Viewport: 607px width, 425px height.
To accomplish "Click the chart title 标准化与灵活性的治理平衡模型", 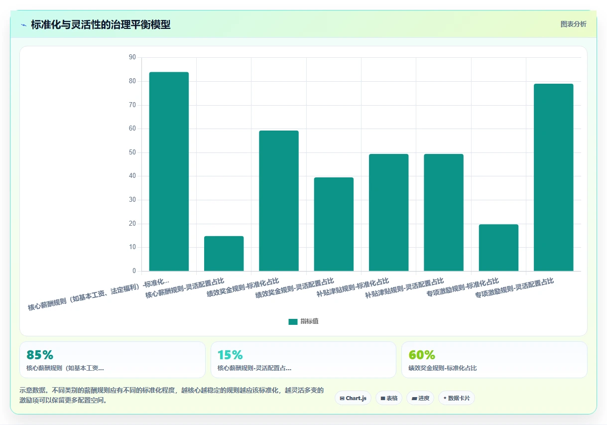I will pos(101,25).
